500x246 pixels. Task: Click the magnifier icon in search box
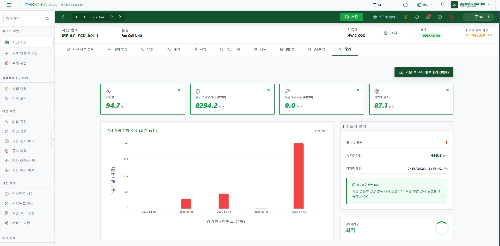tap(47, 19)
